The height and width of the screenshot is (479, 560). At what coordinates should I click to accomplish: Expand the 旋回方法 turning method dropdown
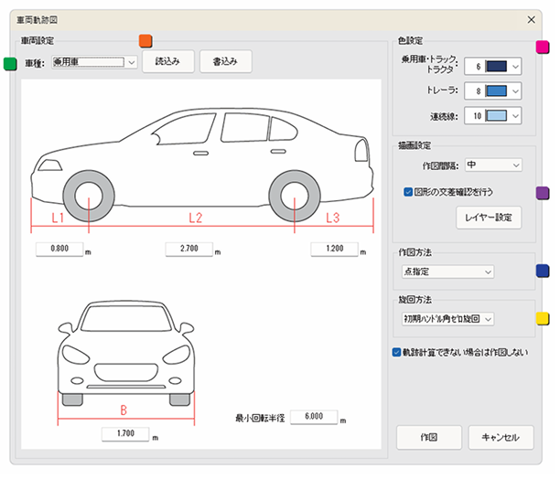click(447, 319)
